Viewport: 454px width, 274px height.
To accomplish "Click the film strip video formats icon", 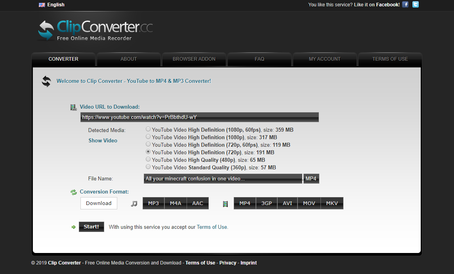I will click(x=225, y=204).
